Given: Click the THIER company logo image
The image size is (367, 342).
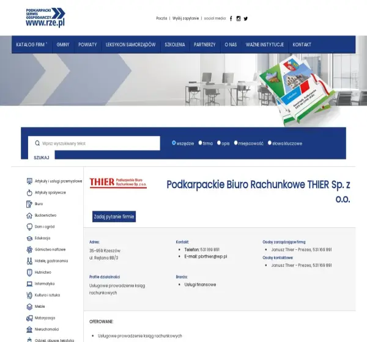Looking at the screenshot, I should [118, 183].
